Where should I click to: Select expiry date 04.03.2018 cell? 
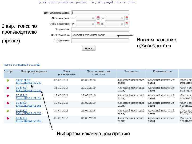click(88, 118)
